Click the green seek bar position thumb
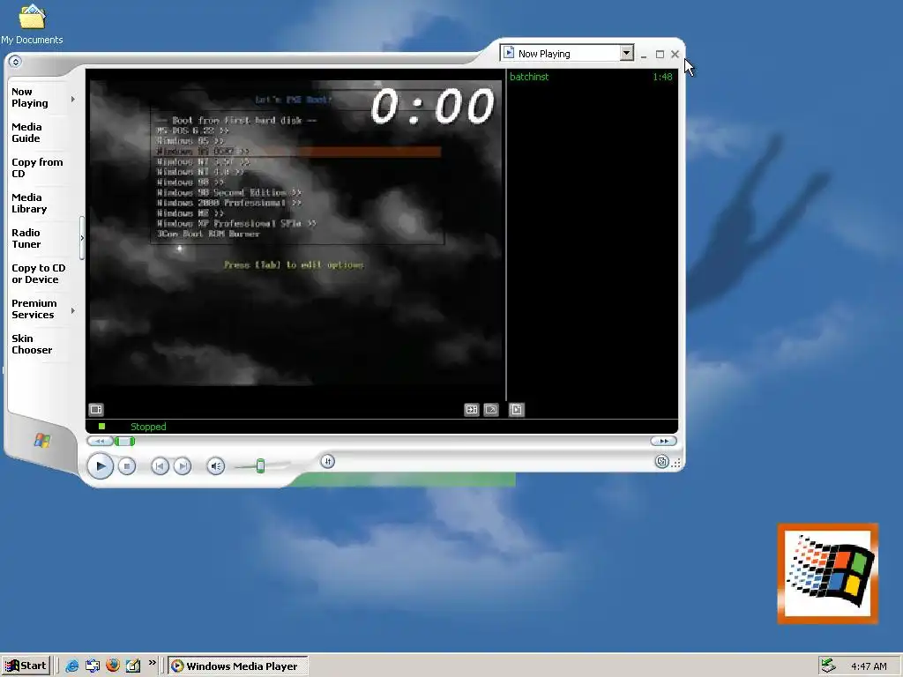This screenshot has height=677, width=903. pos(124,441)
